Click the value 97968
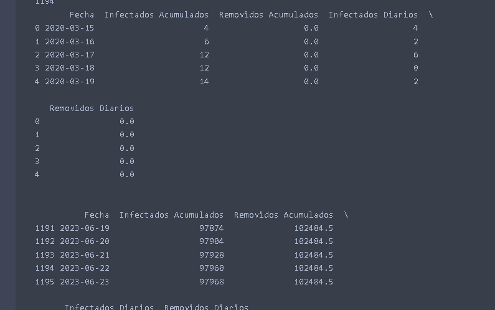 coord(212,282)
